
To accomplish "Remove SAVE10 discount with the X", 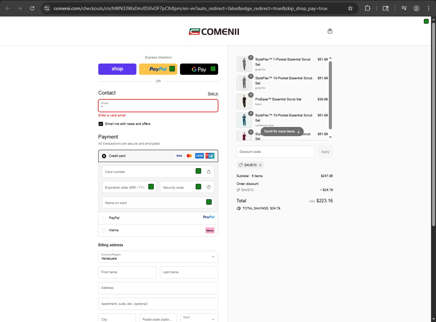I will click(260, 165).
